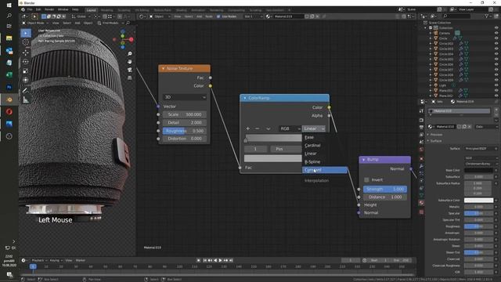This screenshot has width=501, height=282.
Task: Hide Circle.005 via its eye icon
Action: (496, 60)
